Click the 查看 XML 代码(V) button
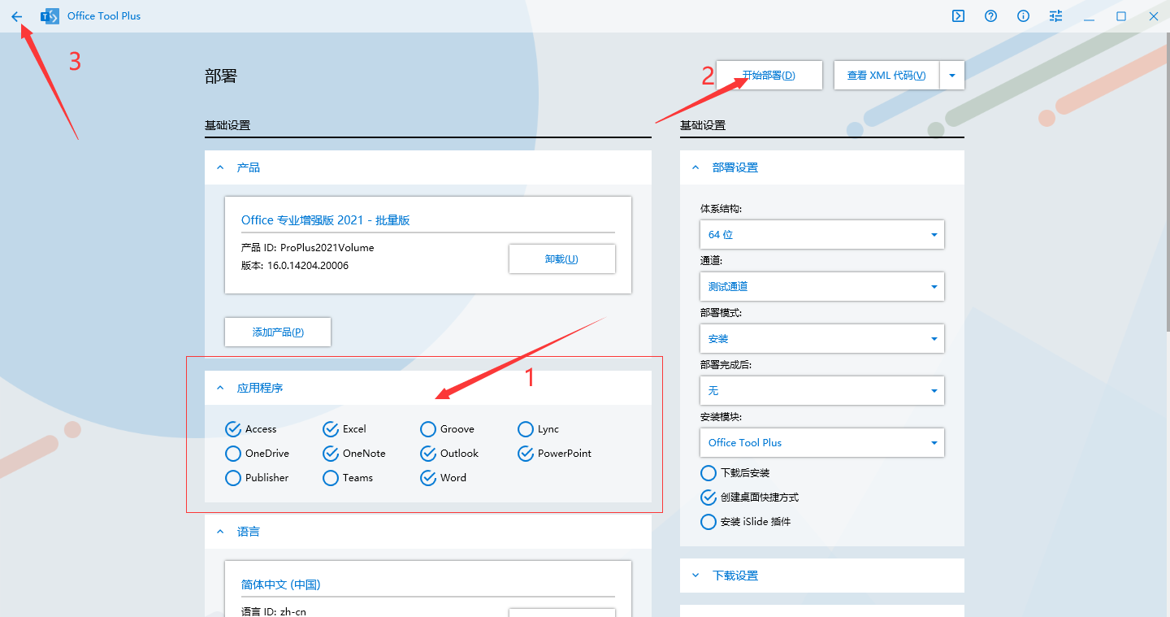The height and width of the screenshot is (617, 1170). pos(886,76)
